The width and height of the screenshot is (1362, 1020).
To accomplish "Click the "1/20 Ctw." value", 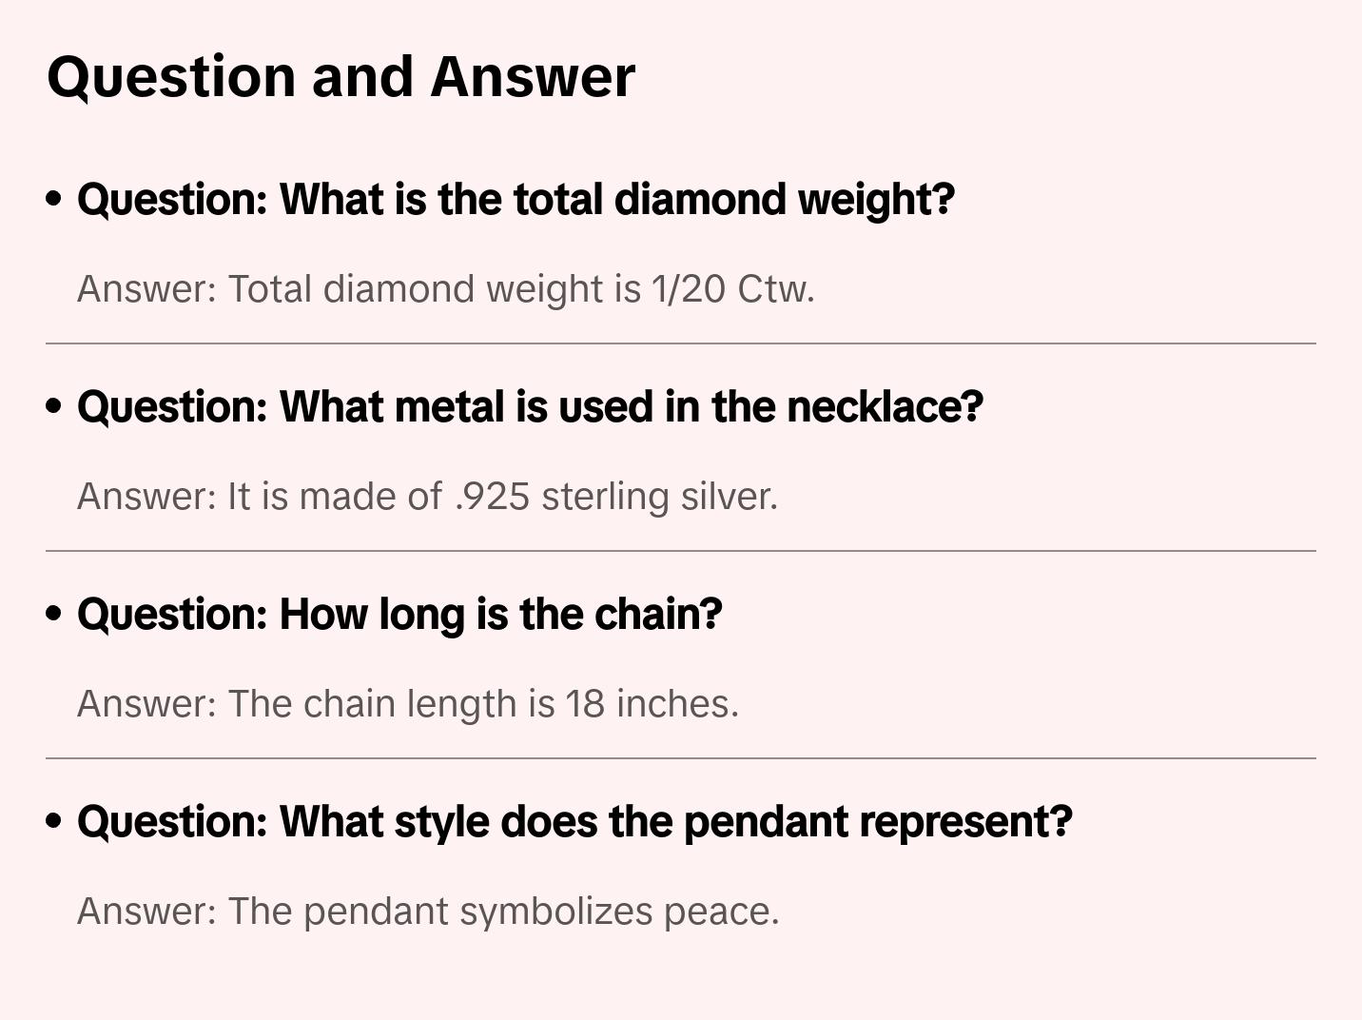I will (733, 289).
